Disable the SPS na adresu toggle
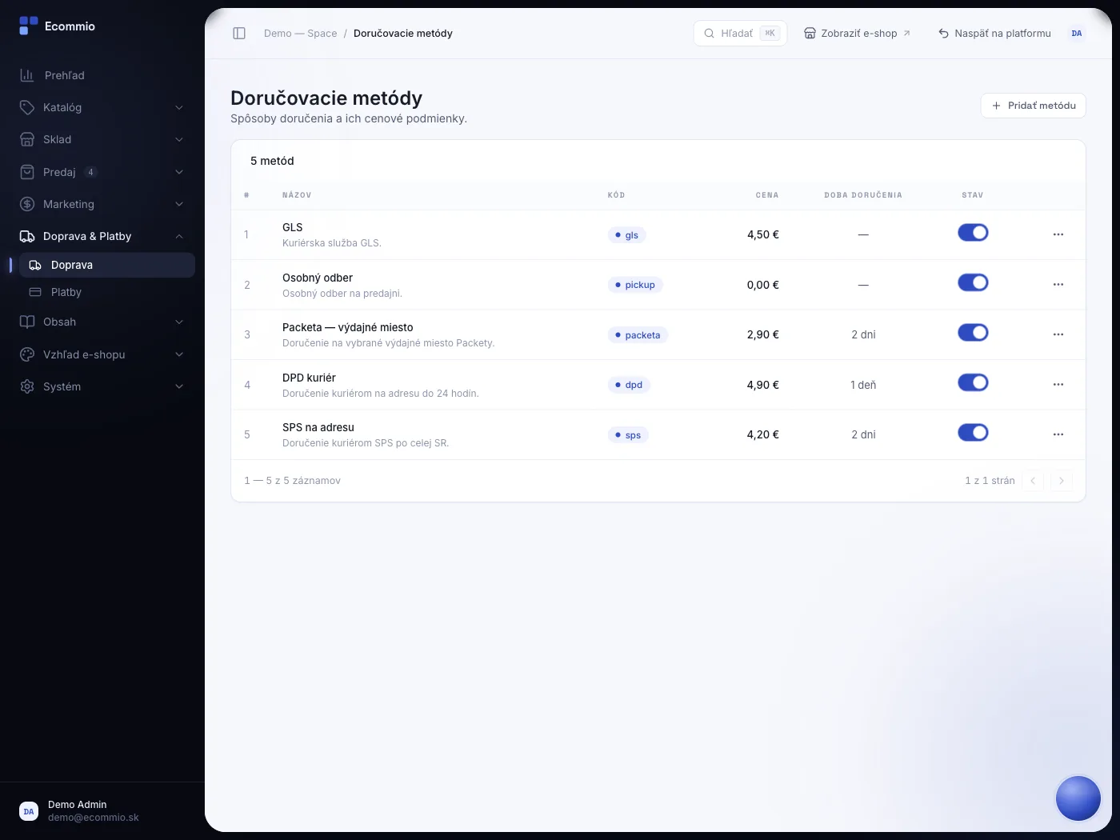The height and width of the screenshot is (840, 1120). click(973, 433)
